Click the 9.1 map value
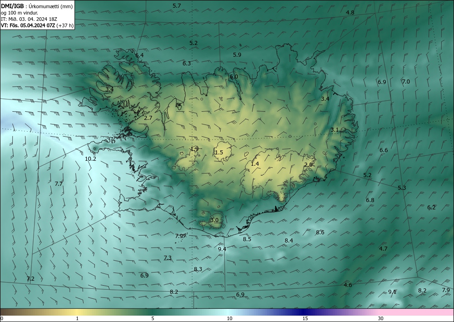 [392, 292]
